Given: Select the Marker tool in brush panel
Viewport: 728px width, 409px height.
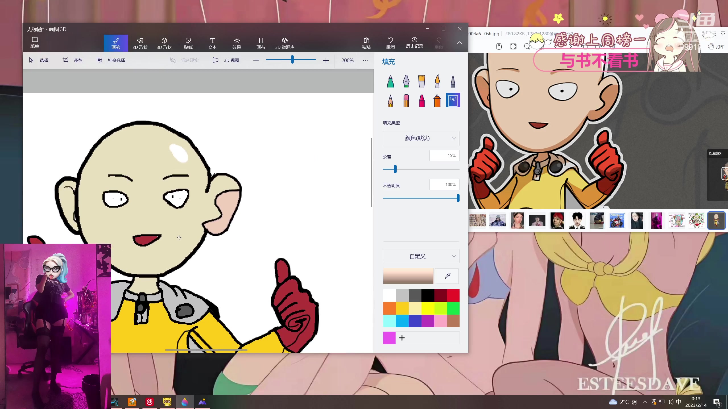Looking at the screenshot, I should [390, 81].
